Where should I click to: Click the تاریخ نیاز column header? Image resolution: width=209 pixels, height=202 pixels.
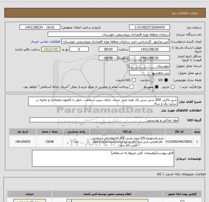(23, 132)
